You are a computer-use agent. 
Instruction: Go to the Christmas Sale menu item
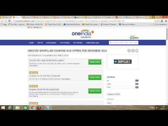[x=93, y=43]
